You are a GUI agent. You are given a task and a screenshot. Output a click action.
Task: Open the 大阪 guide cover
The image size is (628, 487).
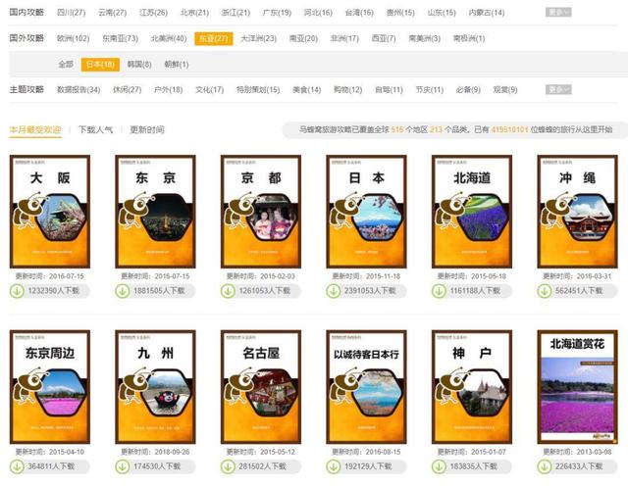tap(50, 212)
